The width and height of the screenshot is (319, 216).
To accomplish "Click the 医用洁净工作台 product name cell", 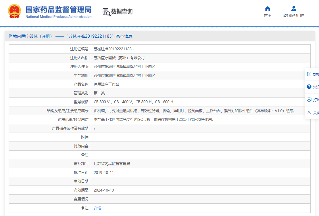I will (x=106, y=84).
